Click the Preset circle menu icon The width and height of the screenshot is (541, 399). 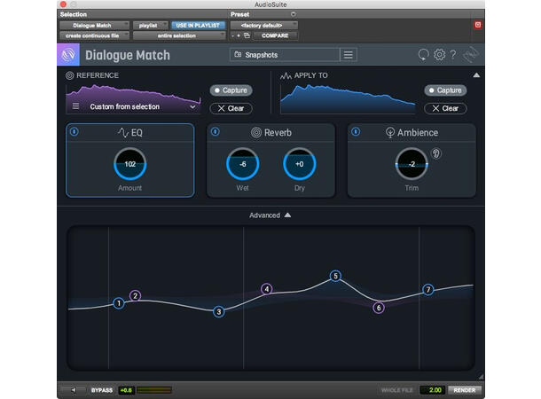point(293,14)
